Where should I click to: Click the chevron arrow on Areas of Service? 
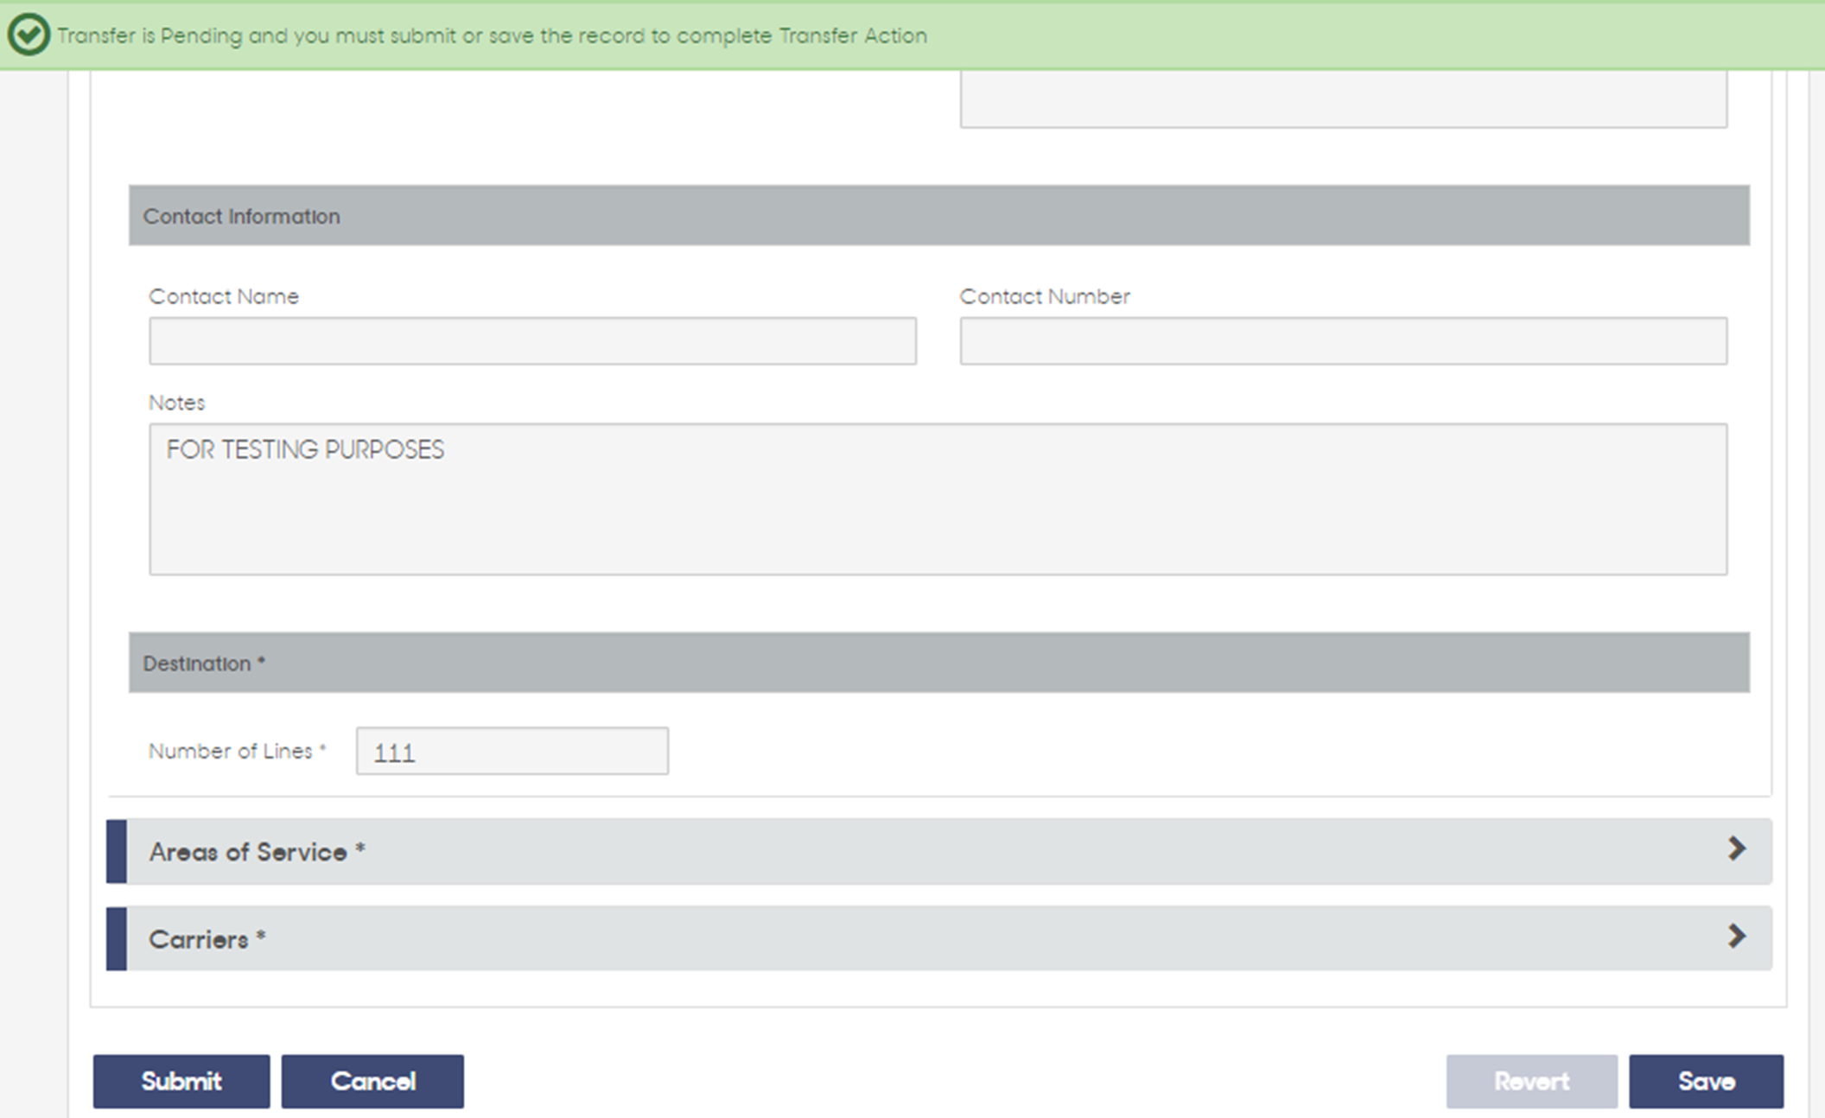(1736, 849)
